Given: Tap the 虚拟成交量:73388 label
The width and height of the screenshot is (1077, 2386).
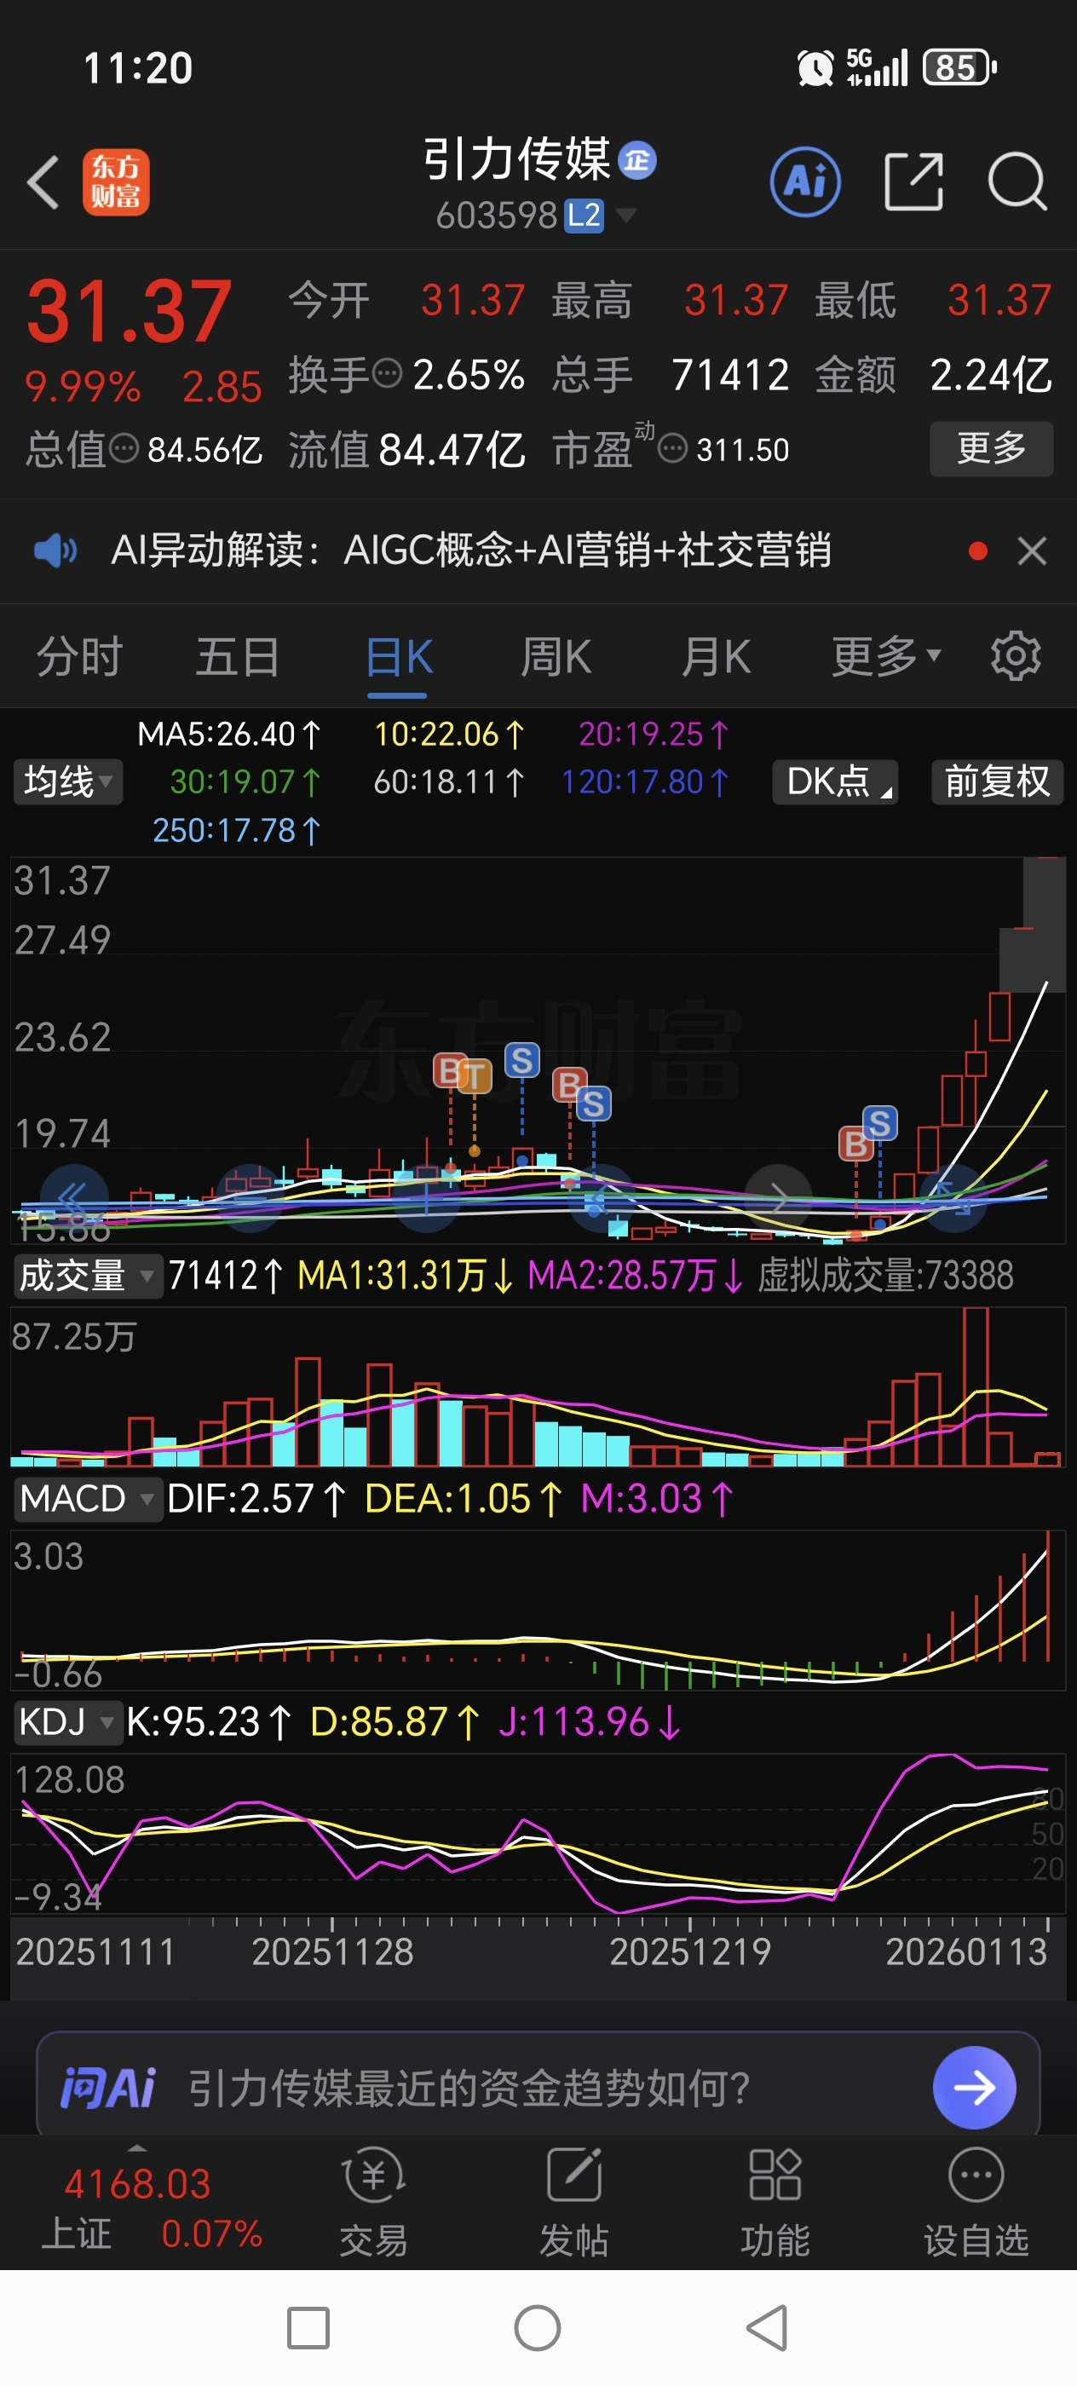Looking at the screenshot, I should point(885,1276).
